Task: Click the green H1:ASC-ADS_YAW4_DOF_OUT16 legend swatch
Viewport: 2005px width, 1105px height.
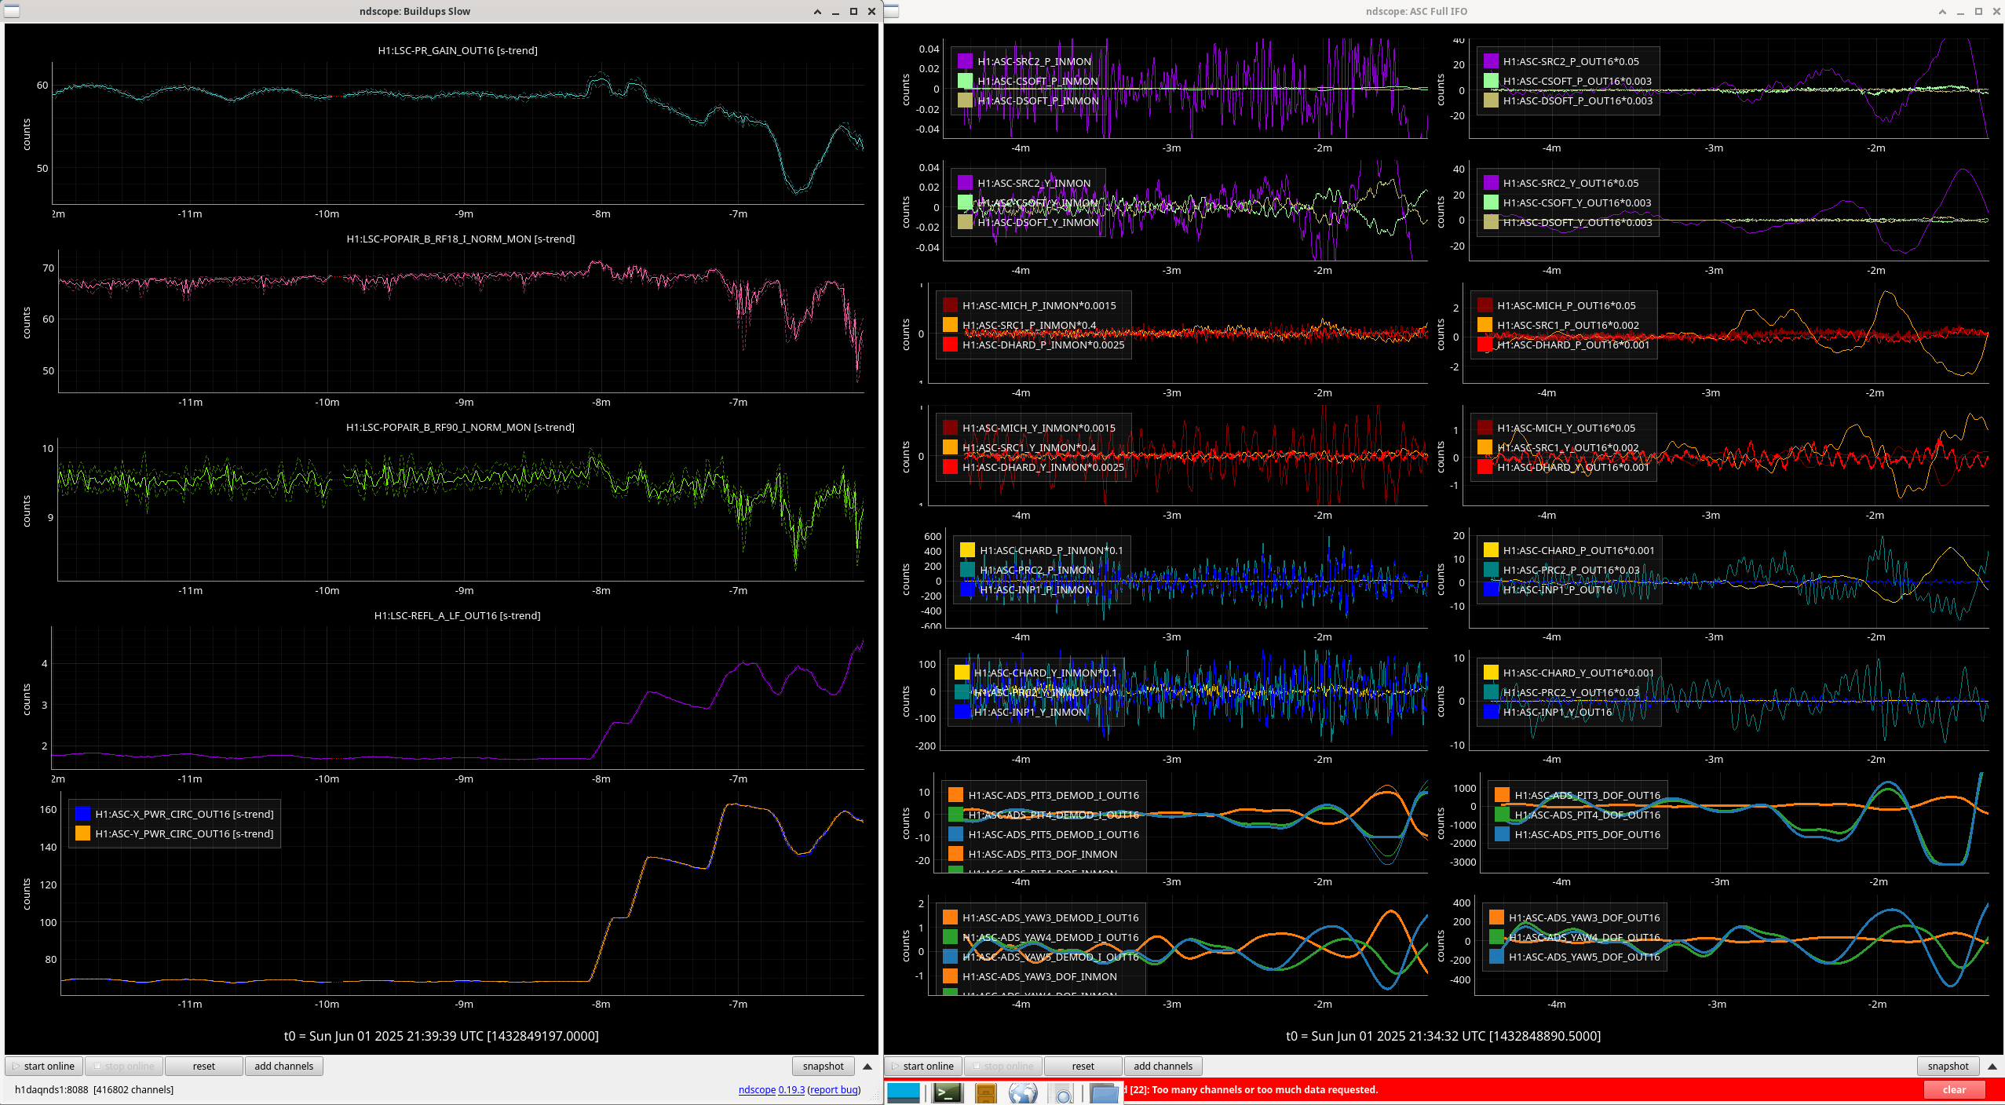Action: 1496,937
